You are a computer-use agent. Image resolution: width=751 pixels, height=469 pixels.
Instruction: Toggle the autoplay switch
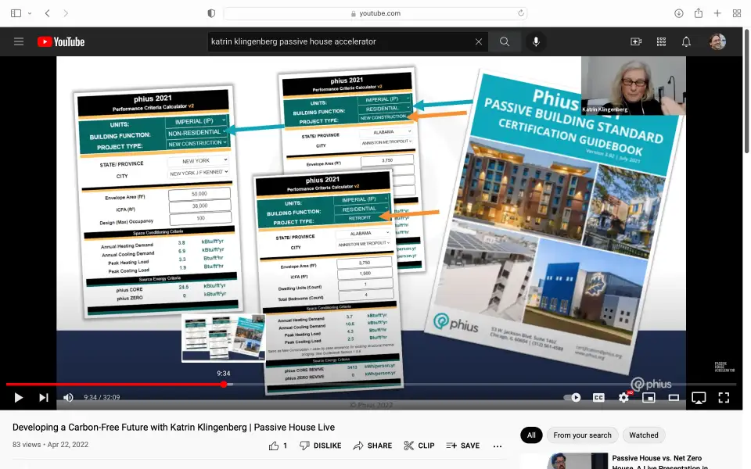[x=573, y=397]
